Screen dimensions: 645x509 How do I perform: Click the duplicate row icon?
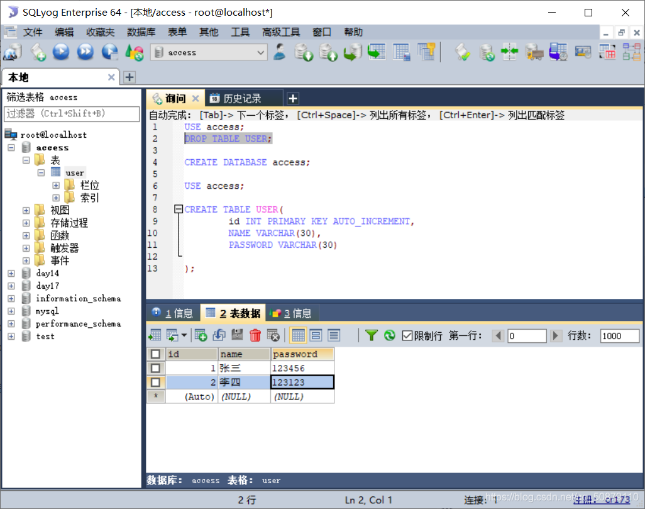coord(219,335)
